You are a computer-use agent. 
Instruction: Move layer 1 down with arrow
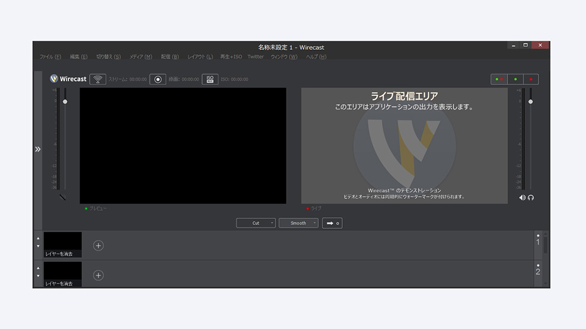(38, 246)
